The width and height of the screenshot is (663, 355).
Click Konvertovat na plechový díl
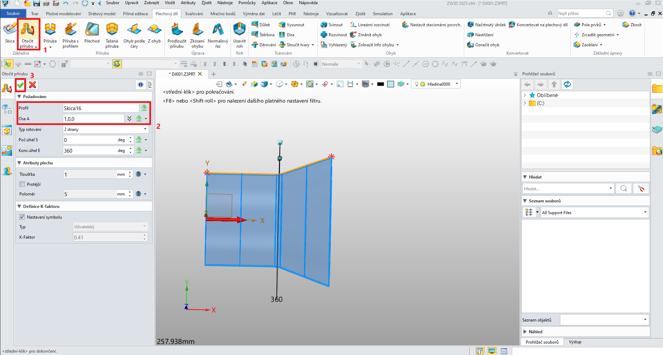point(538,25)
